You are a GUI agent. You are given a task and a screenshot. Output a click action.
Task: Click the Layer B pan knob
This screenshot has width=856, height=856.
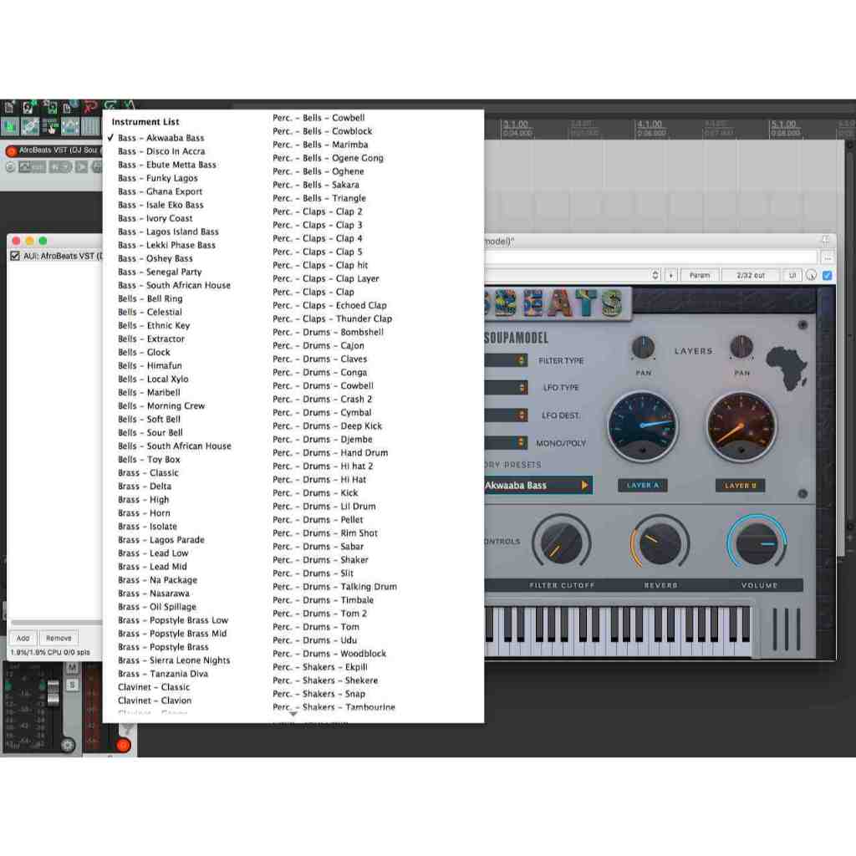(x=741, y=347)
